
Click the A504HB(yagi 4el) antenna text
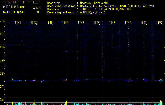[x=93, y=12]
